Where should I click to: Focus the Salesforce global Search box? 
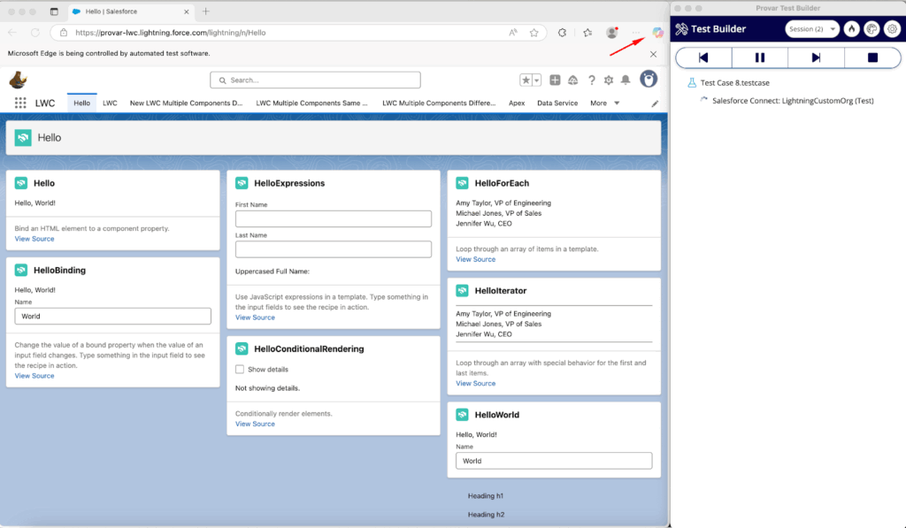pyautogui.click(x=316, y=80)
